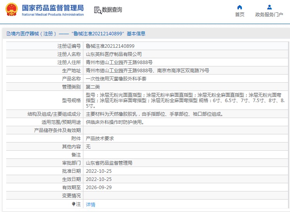Image resolution: width=290 pixels, height=212 pixels.
Task: Go to 首页 text label
Action: click(x=240, y=15)
